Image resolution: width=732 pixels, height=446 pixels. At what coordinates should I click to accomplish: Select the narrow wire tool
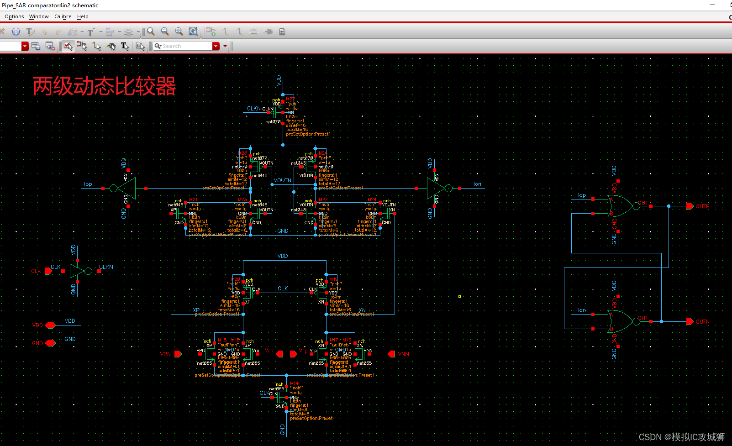click(226, 31)
